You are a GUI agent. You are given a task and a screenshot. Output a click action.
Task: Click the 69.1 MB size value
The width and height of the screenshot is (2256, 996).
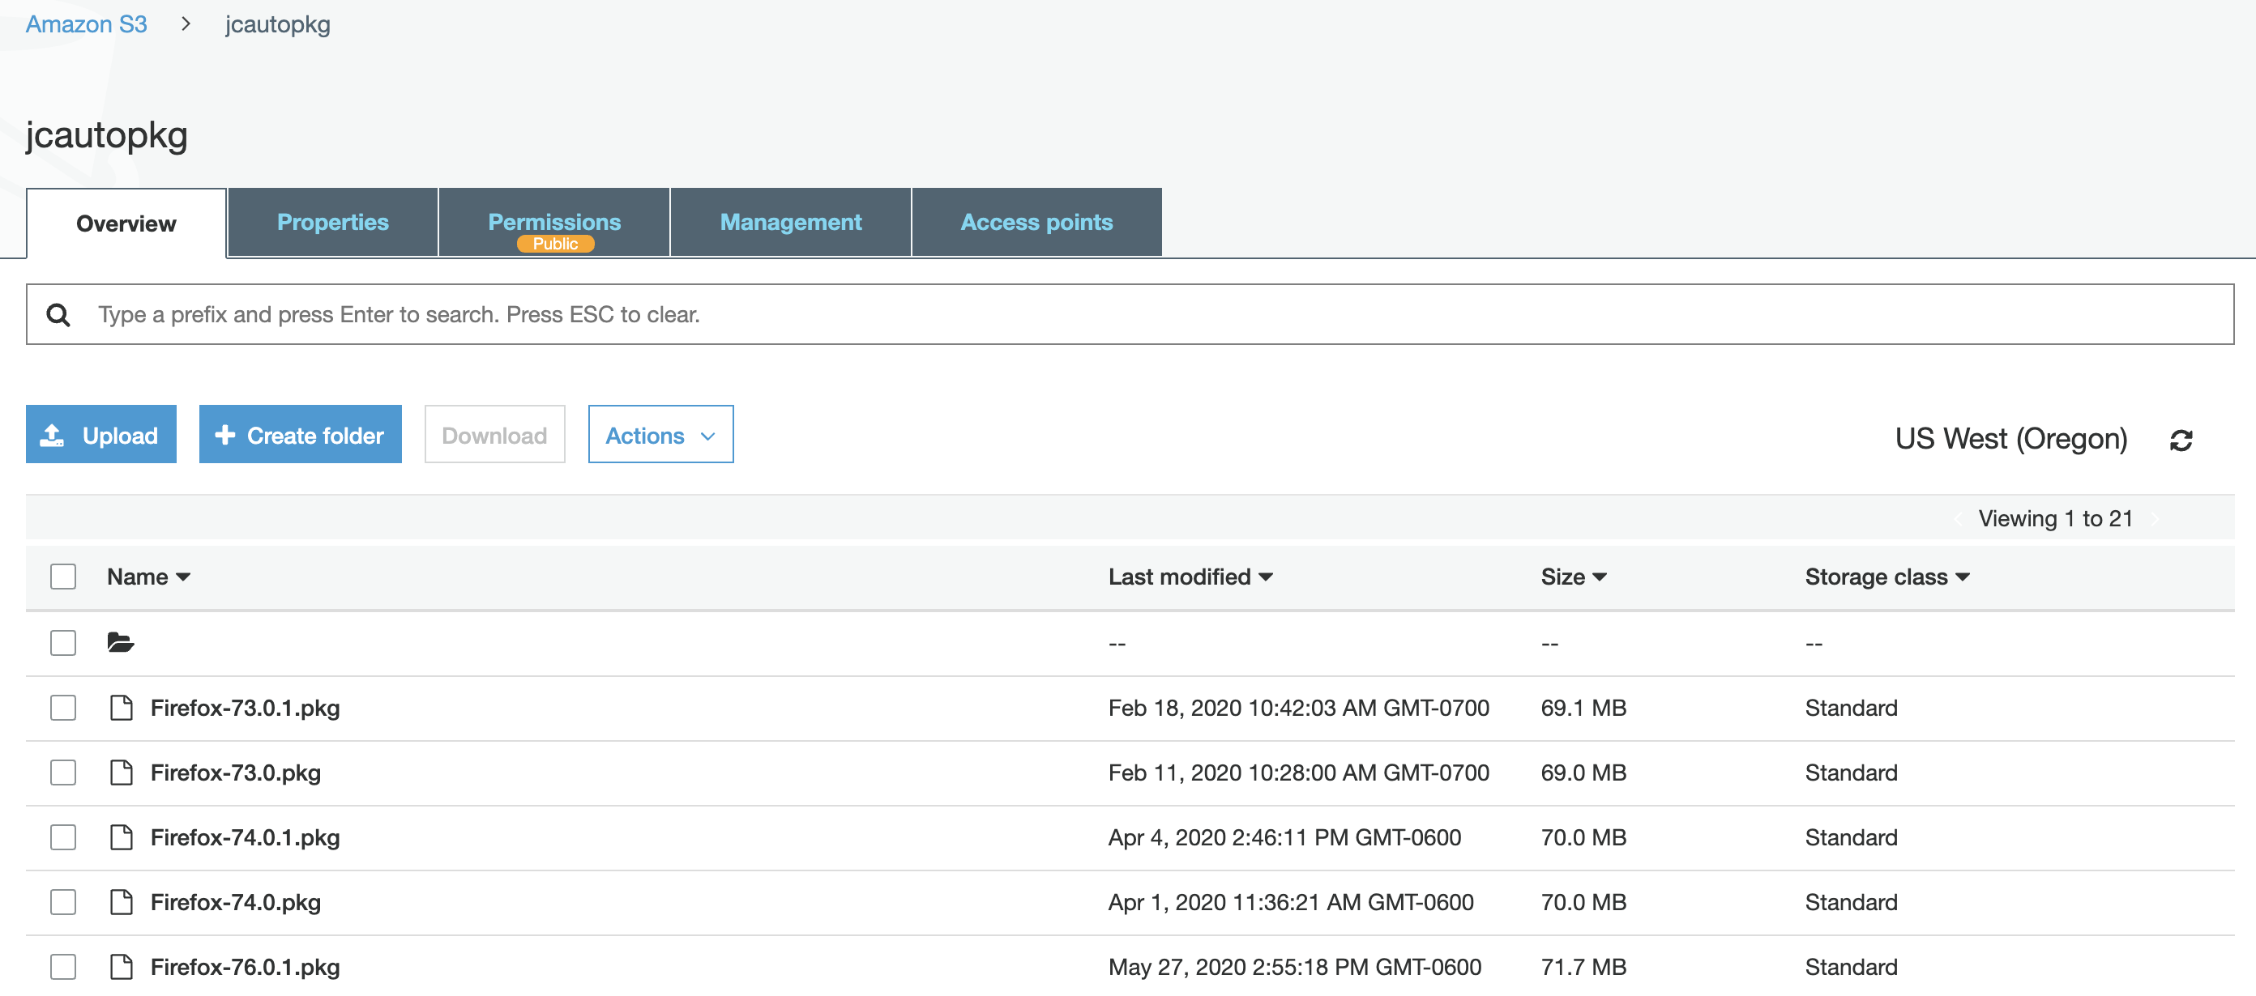[x=1583, y=708]
